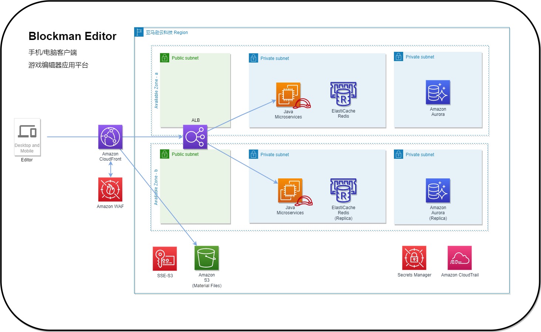
Task: Select the Amazon WAF firewall icon
Action: click(110, 190)
